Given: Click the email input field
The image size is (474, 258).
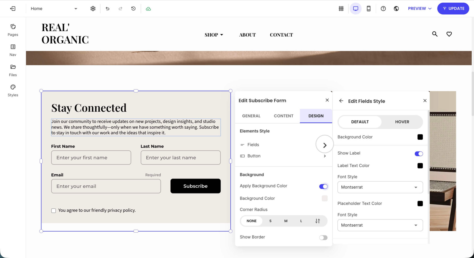Looking at the screenshot, I should coord(106,186).
